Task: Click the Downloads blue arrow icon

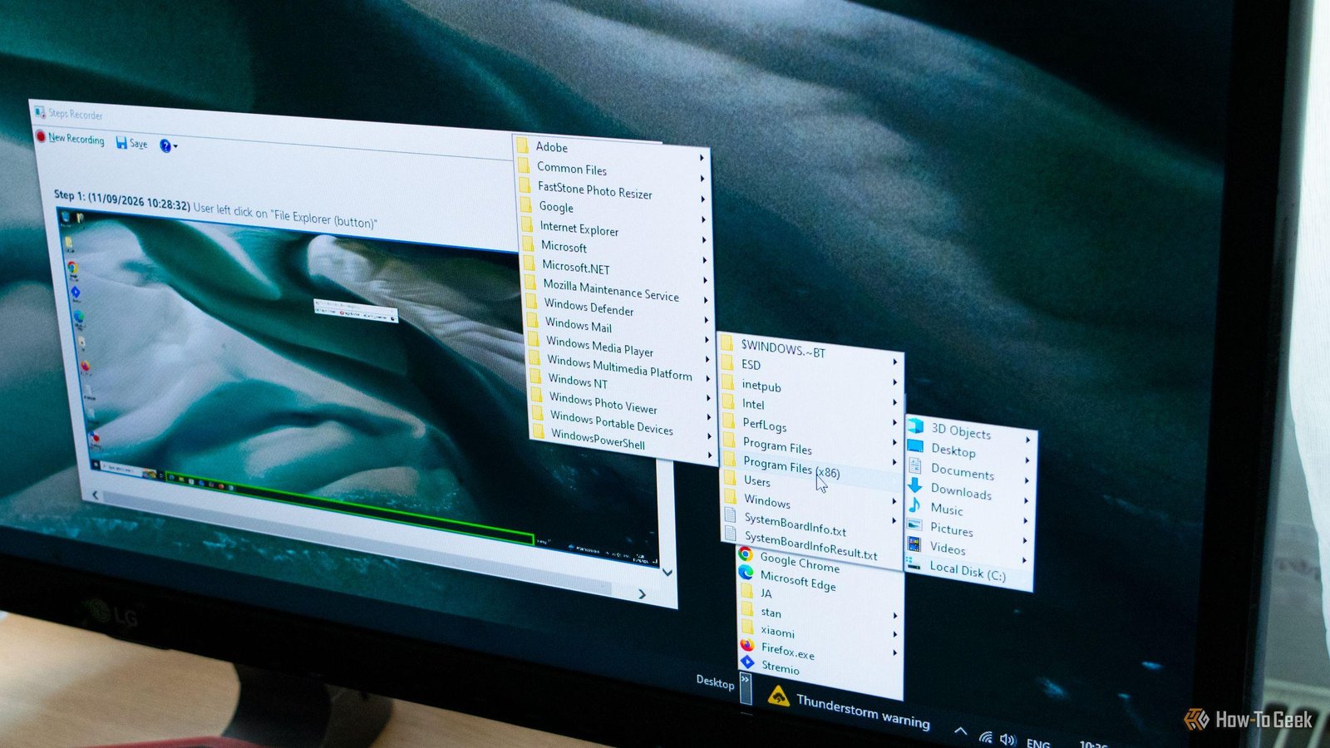Action: click(x=915, y=485)
